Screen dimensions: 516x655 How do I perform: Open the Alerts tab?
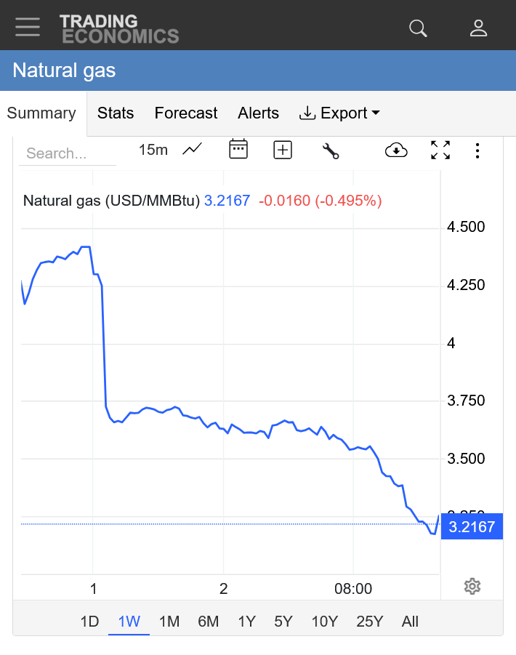[258, 113]
